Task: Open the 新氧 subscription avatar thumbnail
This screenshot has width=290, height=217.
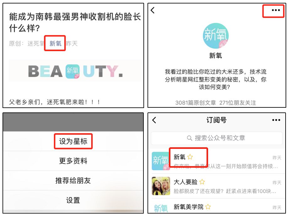Action: pyautogui.click(x=161, y=161)
